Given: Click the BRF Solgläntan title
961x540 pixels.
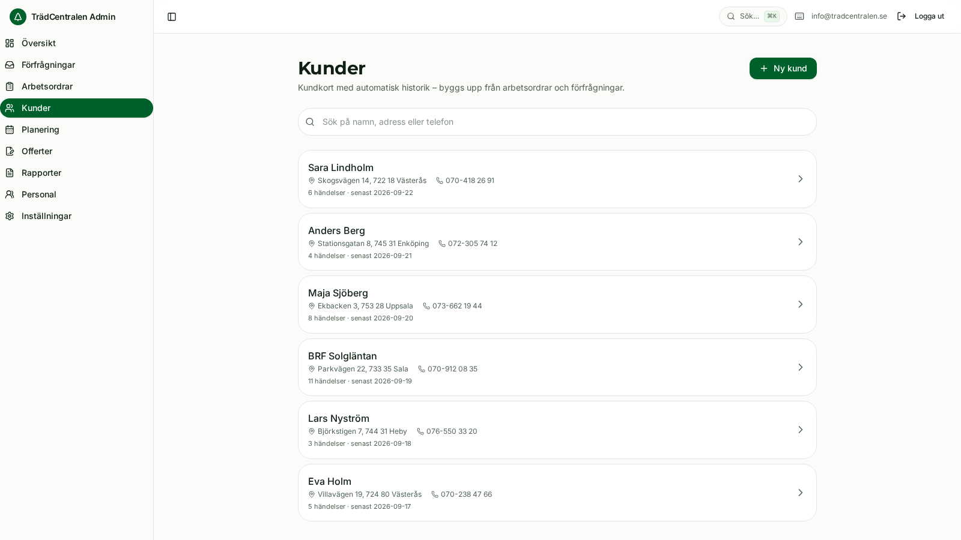Looking at the screenshot, I should [x=342, y=356].
